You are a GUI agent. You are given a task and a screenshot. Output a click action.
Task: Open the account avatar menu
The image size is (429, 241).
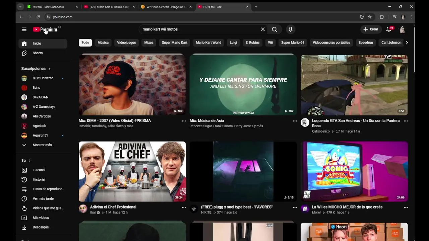(x=403, y=29)
